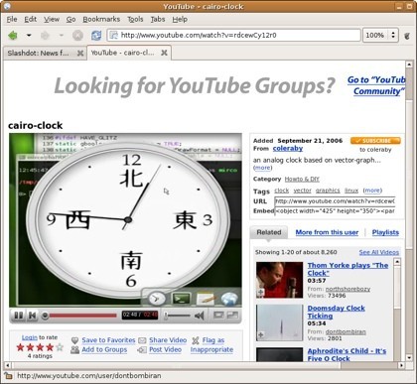This screenshot has height=384, width=417.
Task: Click the video restart button
Action: coord(32,316)
